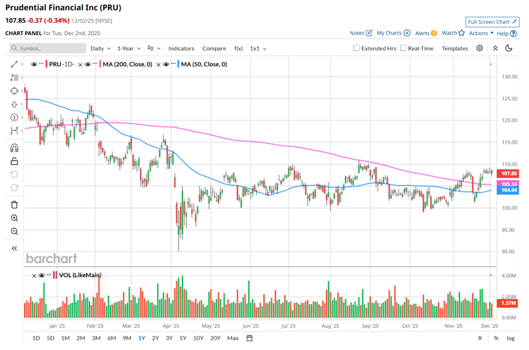Expand the 1-Year period dropdown

[x=129, y=49]
